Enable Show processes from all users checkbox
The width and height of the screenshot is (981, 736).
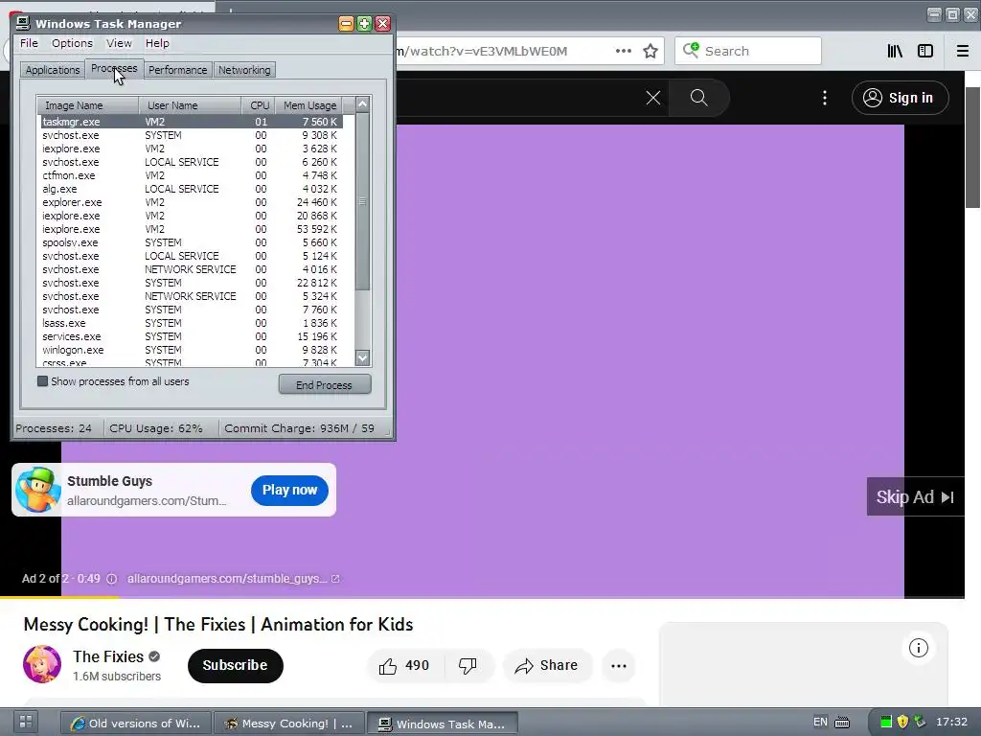coord(42,381)
